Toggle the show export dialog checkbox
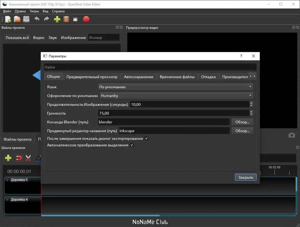 [x=146, y=138]
